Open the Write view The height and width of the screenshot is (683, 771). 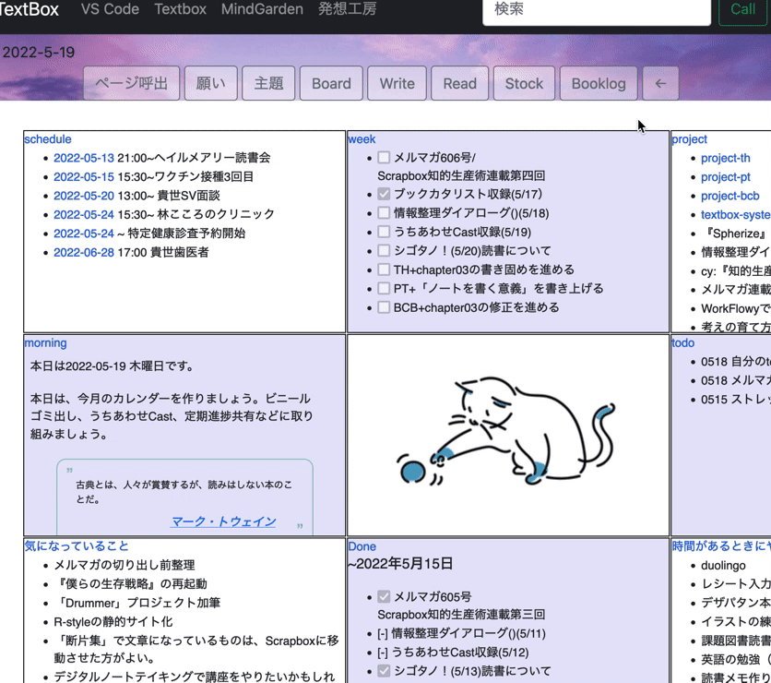pos(397,83)
